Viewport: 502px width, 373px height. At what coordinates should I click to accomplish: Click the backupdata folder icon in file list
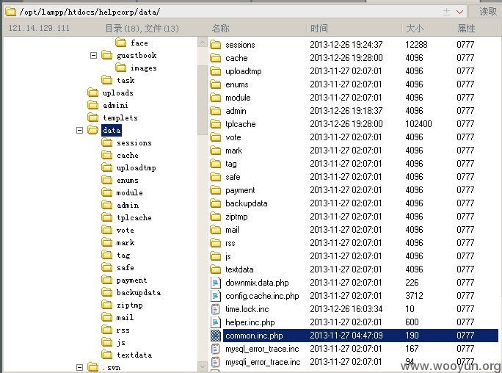(x=216, y=203)
